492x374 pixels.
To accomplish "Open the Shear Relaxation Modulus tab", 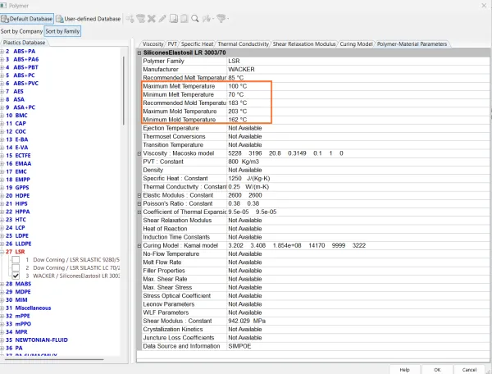I will click(x=304, y=44).
